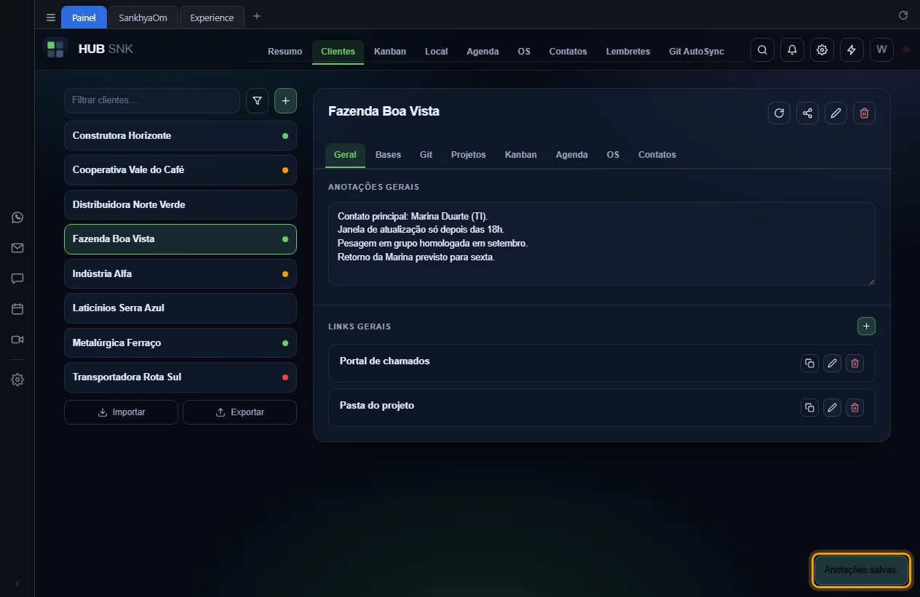Click the lightning bolt quick actions icon
This screenshot has height=597, width=920.
[852, 50]
